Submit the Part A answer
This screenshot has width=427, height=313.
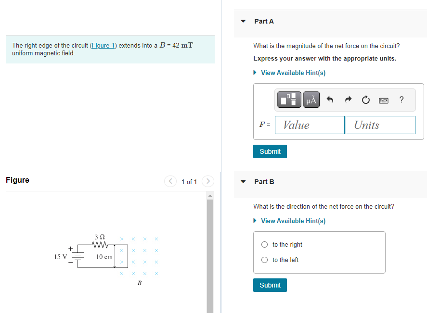270,151
